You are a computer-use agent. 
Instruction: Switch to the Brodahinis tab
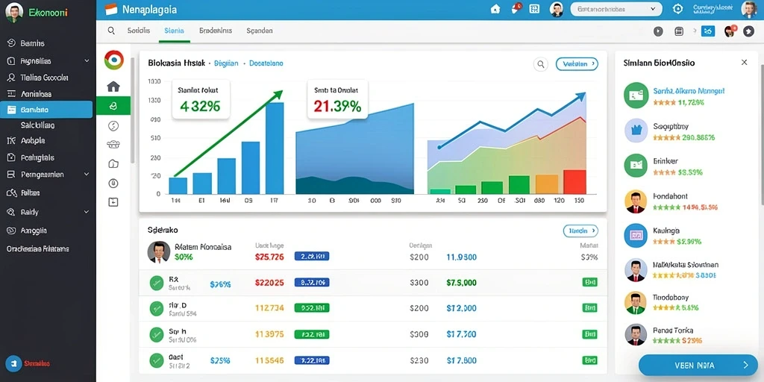click(x=216, y=30)
